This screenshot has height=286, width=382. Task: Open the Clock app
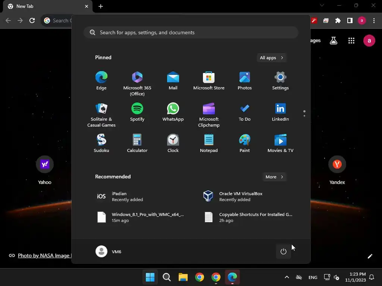173,144
